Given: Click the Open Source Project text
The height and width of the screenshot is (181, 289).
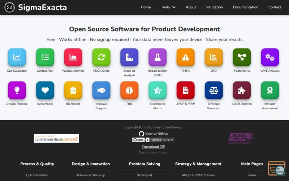Looking at the screenshot, I should pos(154,152).
